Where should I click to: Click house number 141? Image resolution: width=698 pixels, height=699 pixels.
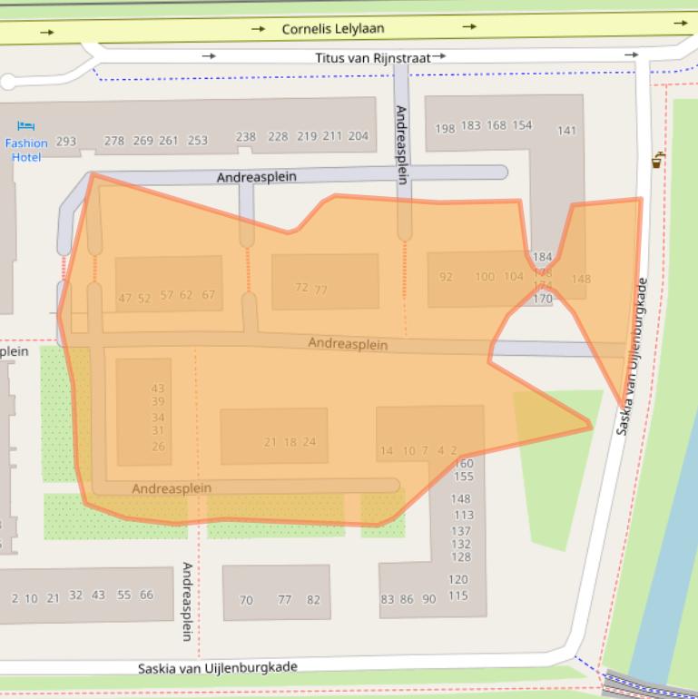tap(566, 131)
